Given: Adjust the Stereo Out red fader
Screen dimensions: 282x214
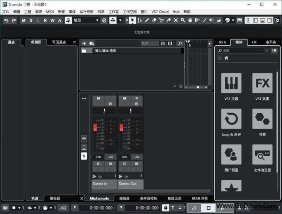Looking at the screenshot, I should (121, 127).
